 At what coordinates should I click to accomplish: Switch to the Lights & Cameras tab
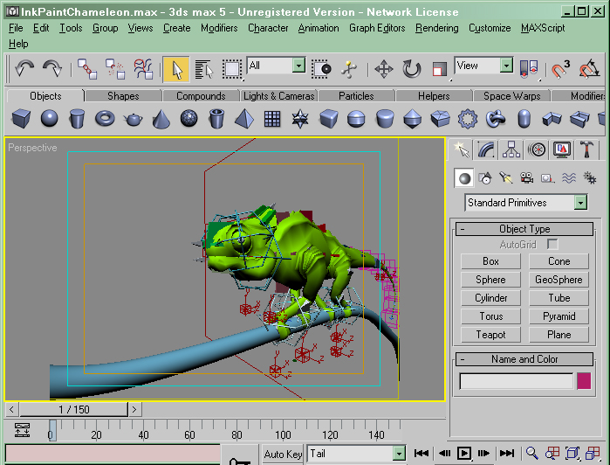278,96
